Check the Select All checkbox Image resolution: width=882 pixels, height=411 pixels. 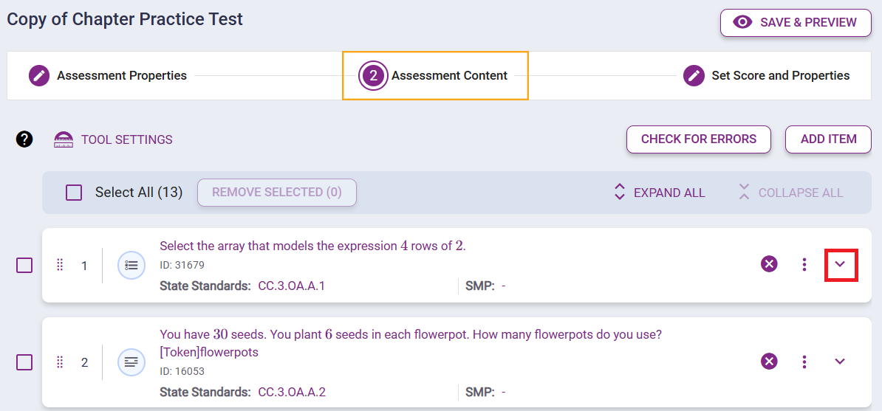[x=74, y=193]
